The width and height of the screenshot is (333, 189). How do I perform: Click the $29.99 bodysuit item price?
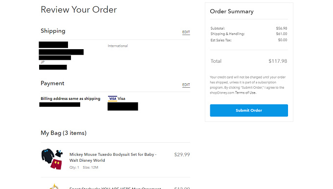tap(182, 155)
